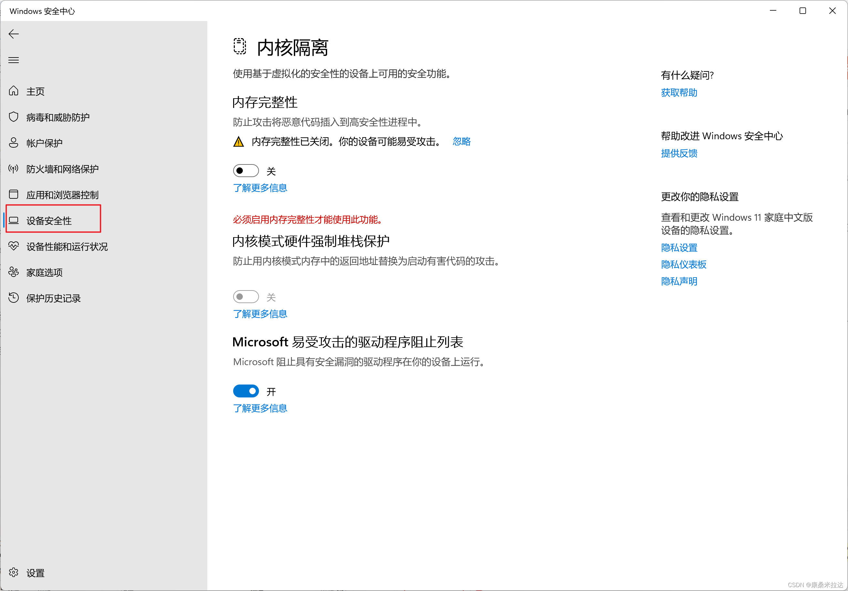The width and height of the screenshot is (848, 591).
Task: Click the gear icon for 设置
Action: click(x=14, y=572)
